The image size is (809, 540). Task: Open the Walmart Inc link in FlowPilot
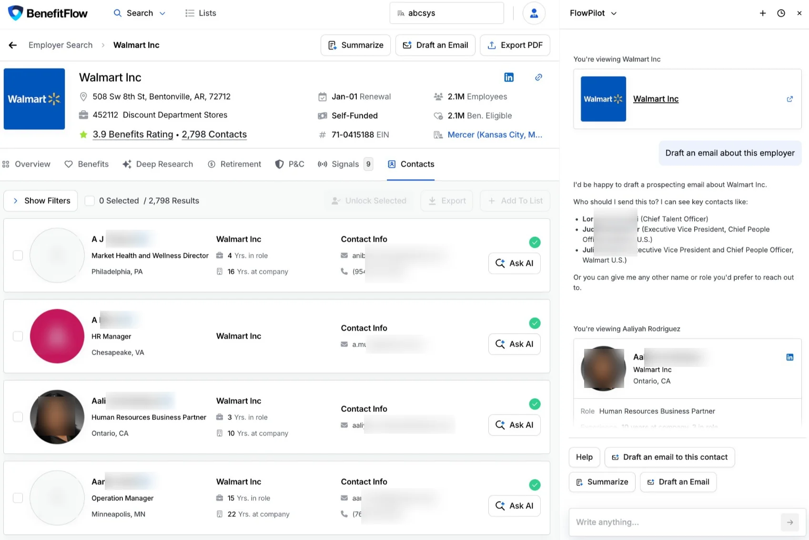tap(656, 99)
